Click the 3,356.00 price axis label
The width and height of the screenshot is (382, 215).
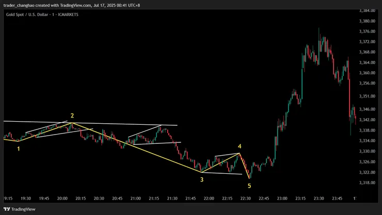coord(367,83)
